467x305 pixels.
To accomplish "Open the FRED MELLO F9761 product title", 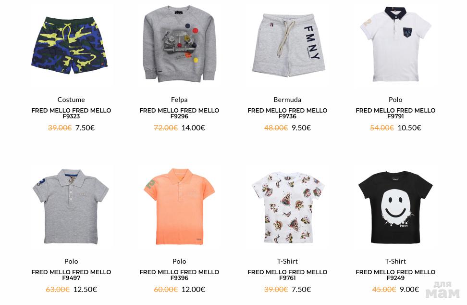I will 287,275.
